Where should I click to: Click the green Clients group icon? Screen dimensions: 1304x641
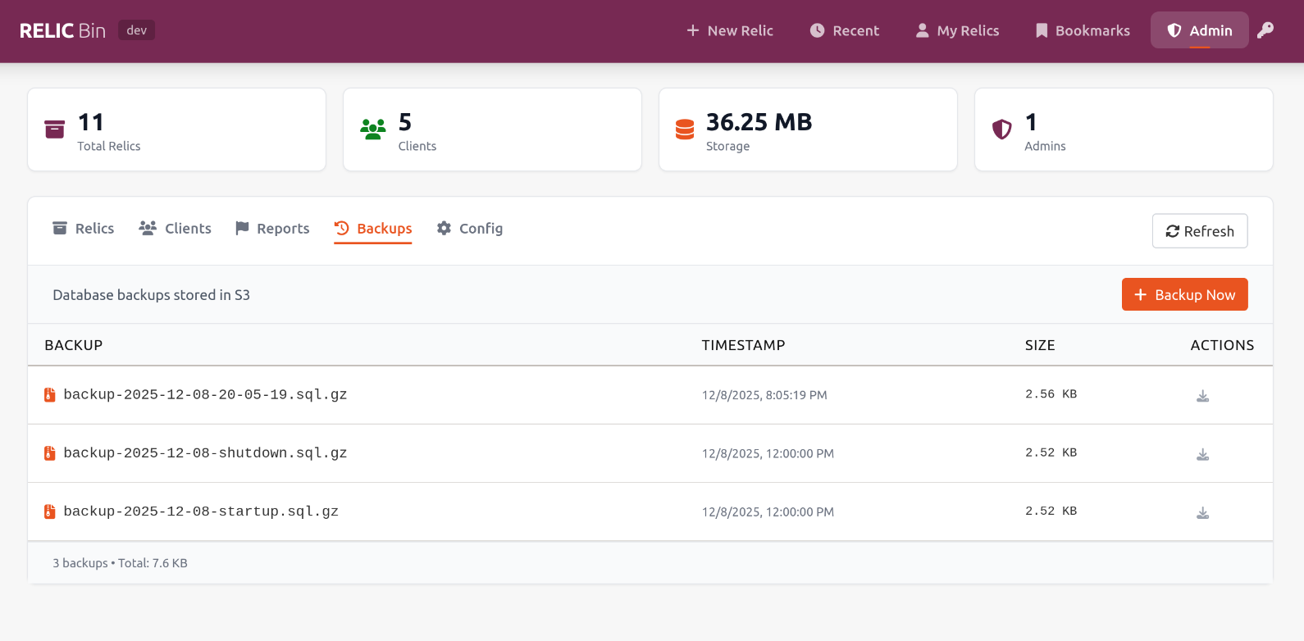(373, 130)
